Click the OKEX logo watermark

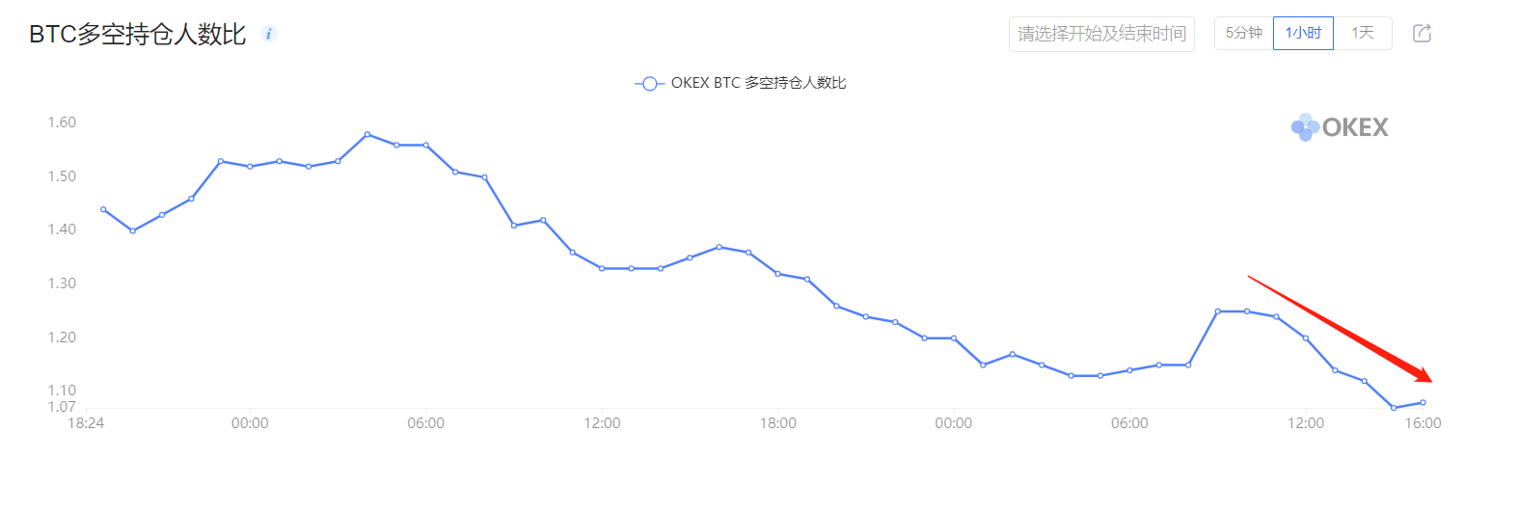(x=1340, y=127)
